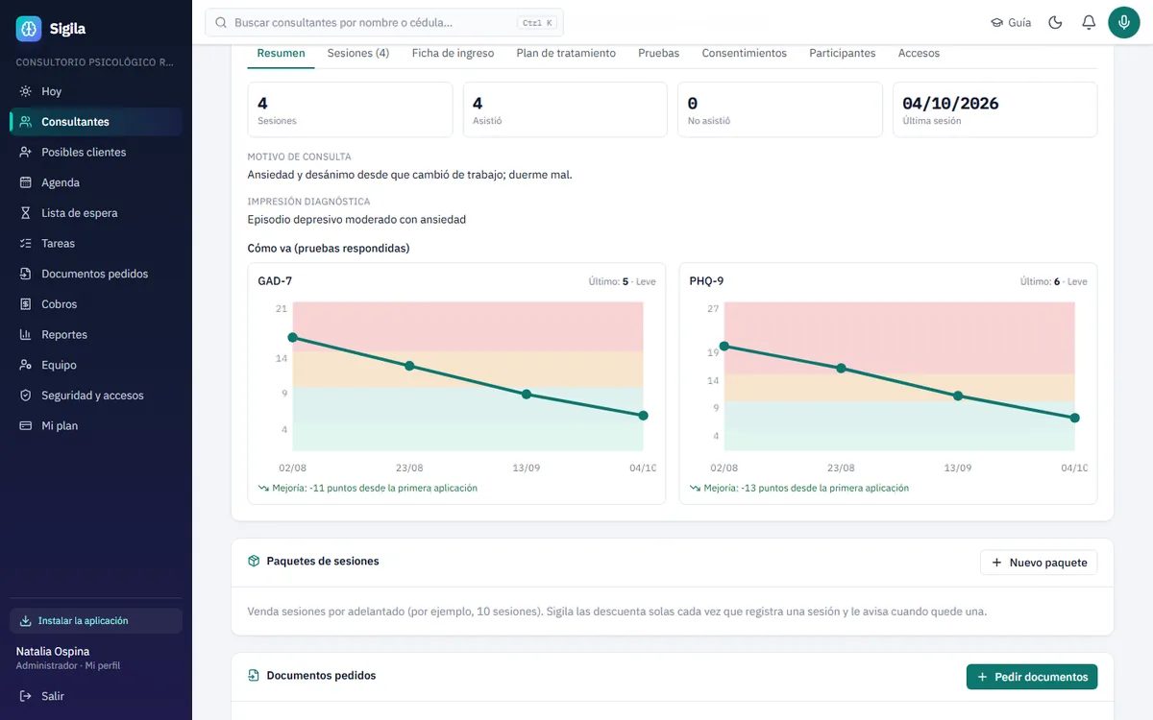Click the Asistió stat card
The height and width of the screenshot is (720, 1153).
(x=565, y=109)
